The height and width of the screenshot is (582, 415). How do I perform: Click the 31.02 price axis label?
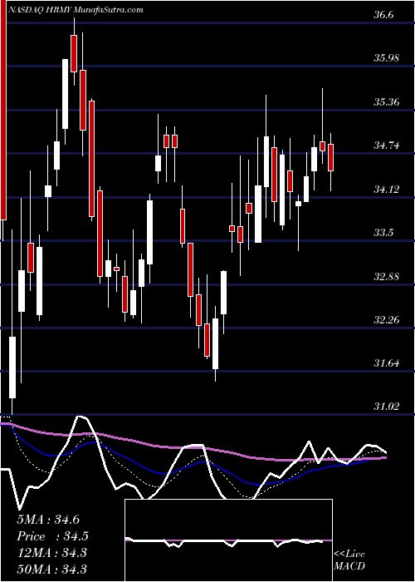387,407
